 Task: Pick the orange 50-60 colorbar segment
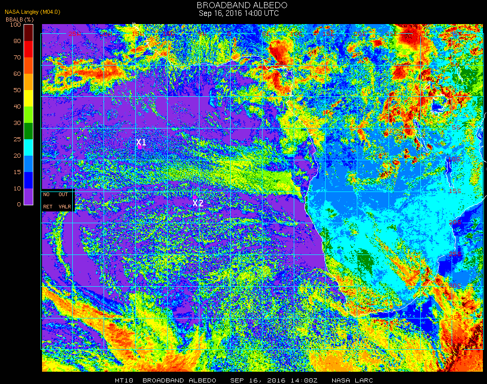[28, 82]
